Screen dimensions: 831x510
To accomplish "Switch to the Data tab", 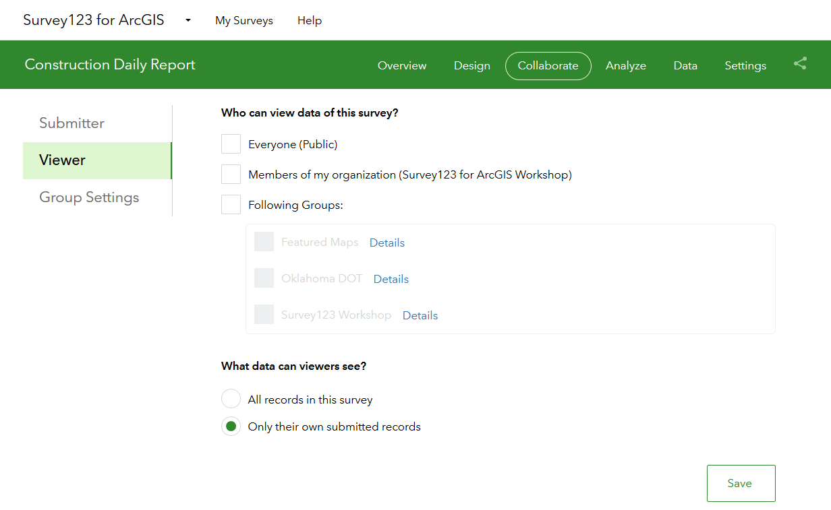I will pos(685,65).
